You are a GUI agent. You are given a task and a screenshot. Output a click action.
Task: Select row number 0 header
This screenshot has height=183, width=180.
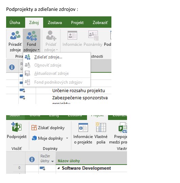click(19, 168)
